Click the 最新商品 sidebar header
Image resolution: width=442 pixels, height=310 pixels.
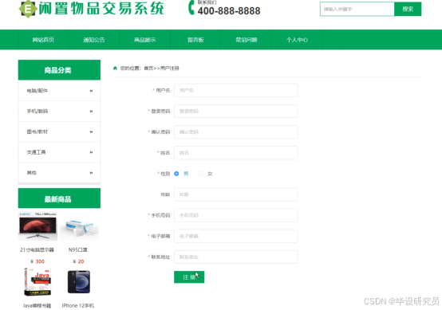(x=59, y=198)
